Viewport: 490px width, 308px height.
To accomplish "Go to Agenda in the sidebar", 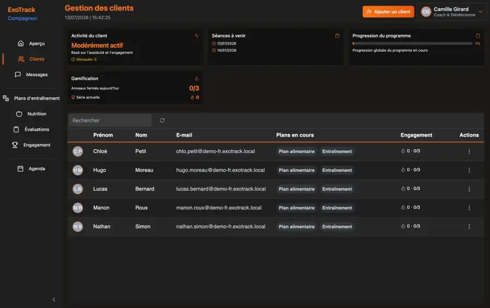I will coord(37,169).
